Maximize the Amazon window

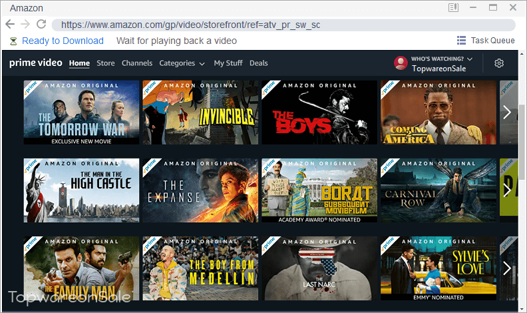point(492,7)
